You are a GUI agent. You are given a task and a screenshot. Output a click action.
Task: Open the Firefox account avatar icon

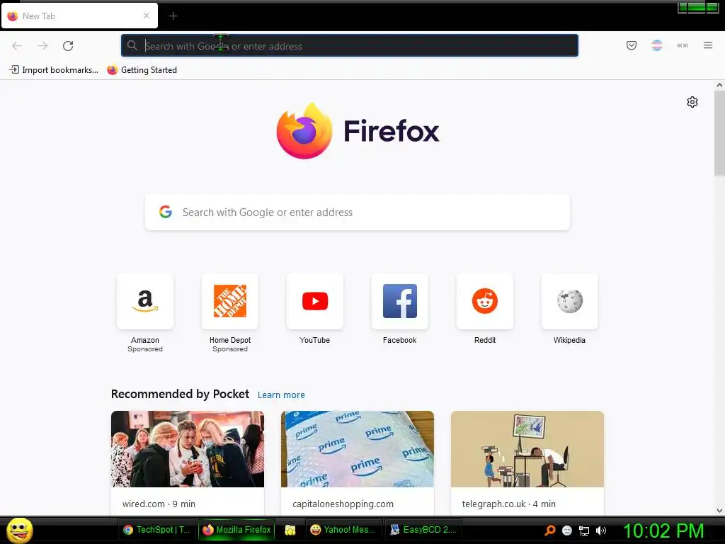[656, 45]
